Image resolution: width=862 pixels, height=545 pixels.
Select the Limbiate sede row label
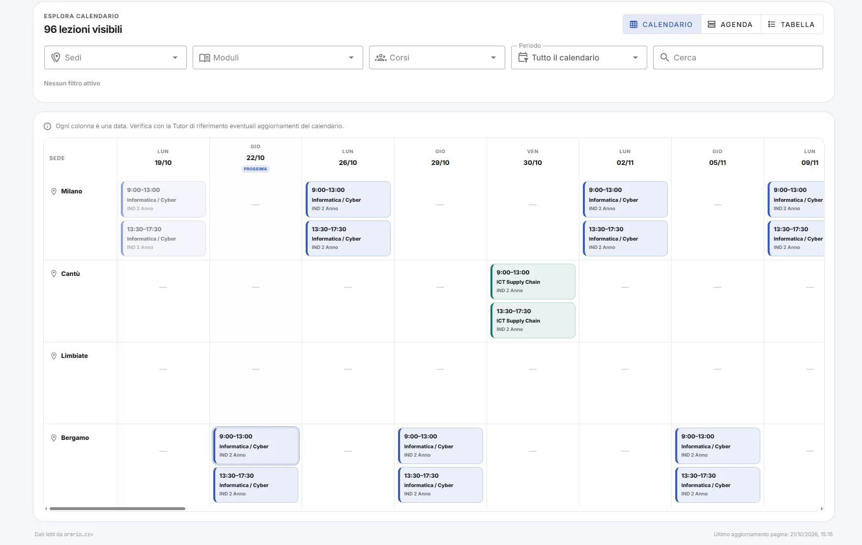pyautogui.click(x=74, y=355)
